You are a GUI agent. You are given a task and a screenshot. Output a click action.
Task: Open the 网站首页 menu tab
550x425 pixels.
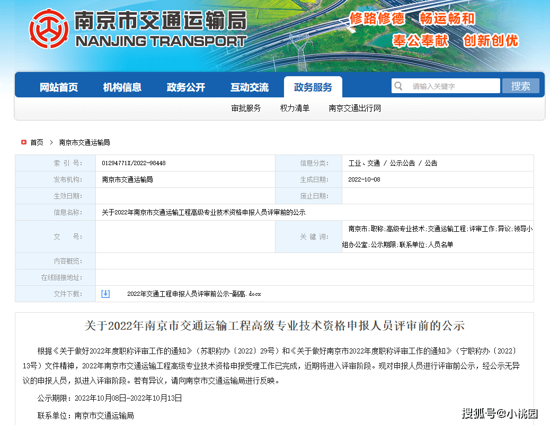pos(59,87)
